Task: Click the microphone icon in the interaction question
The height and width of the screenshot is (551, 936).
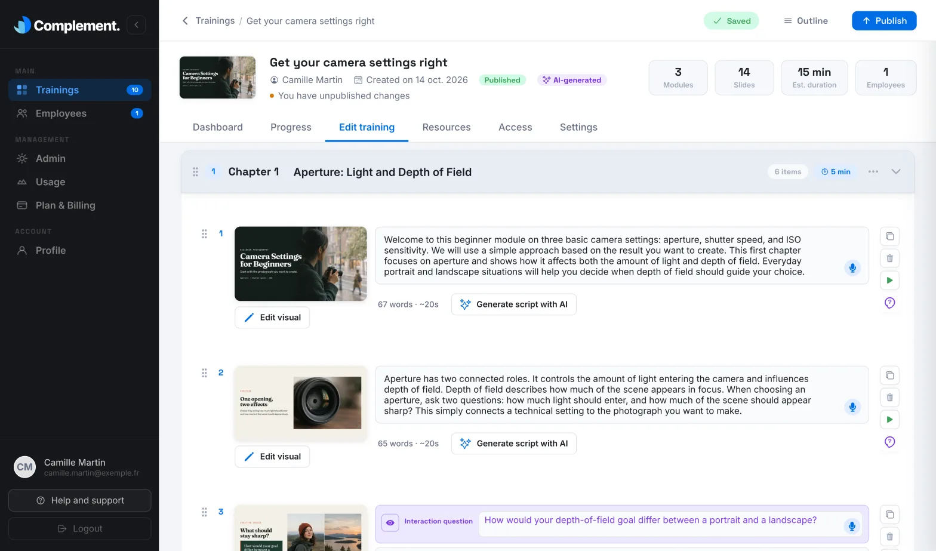Action: click(852, 526)
